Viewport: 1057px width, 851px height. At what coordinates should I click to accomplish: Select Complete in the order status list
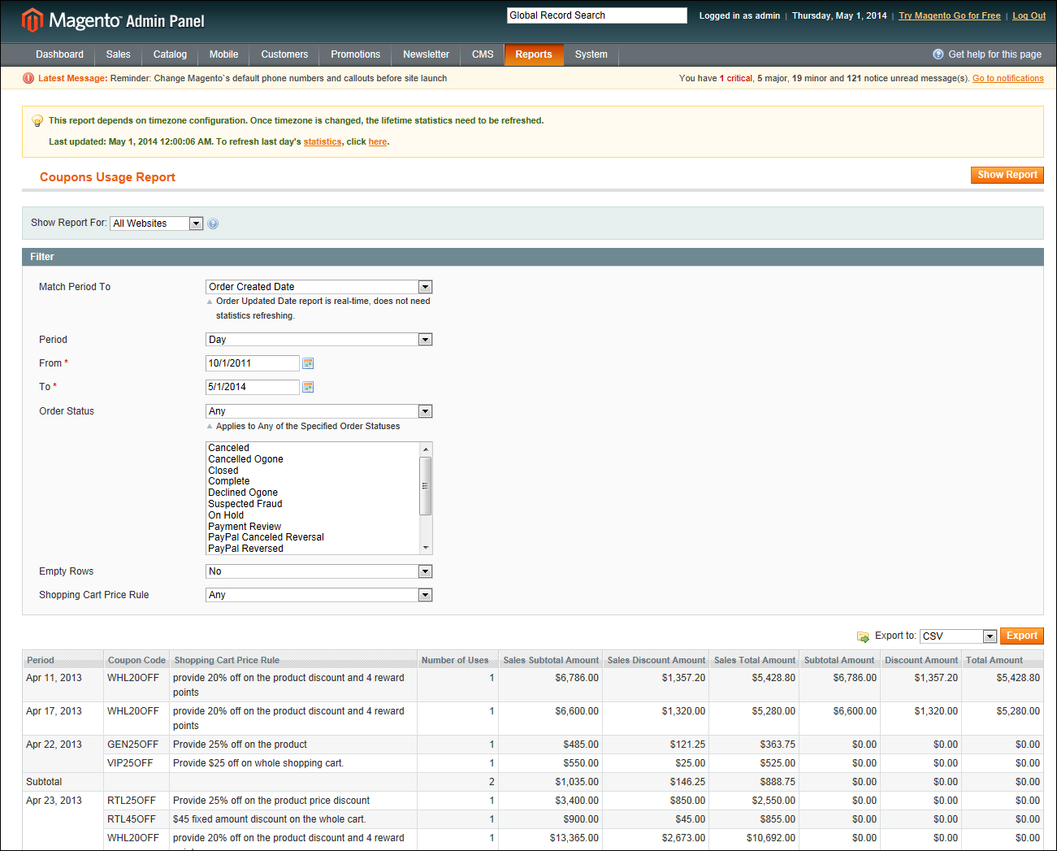[x=228, y=481]
